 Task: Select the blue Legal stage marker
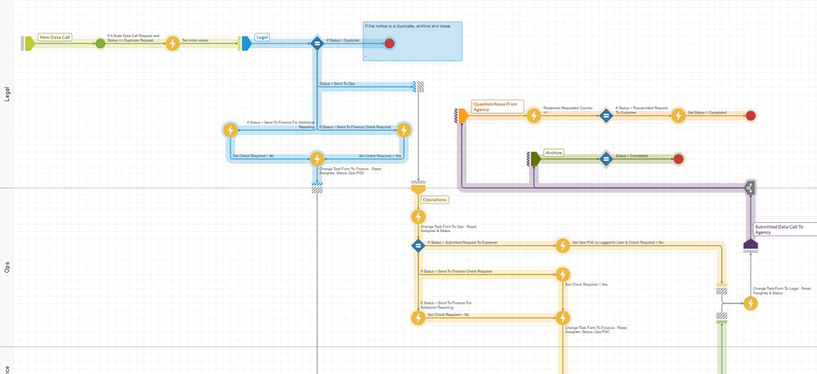point(246,43)
